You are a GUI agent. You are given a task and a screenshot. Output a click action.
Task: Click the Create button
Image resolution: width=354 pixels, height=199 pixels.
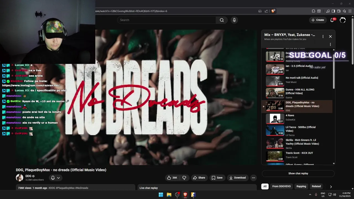pos(317,20)
